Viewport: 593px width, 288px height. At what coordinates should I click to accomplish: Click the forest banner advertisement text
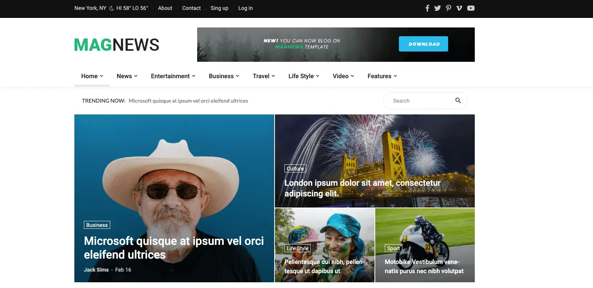[302, 44]
